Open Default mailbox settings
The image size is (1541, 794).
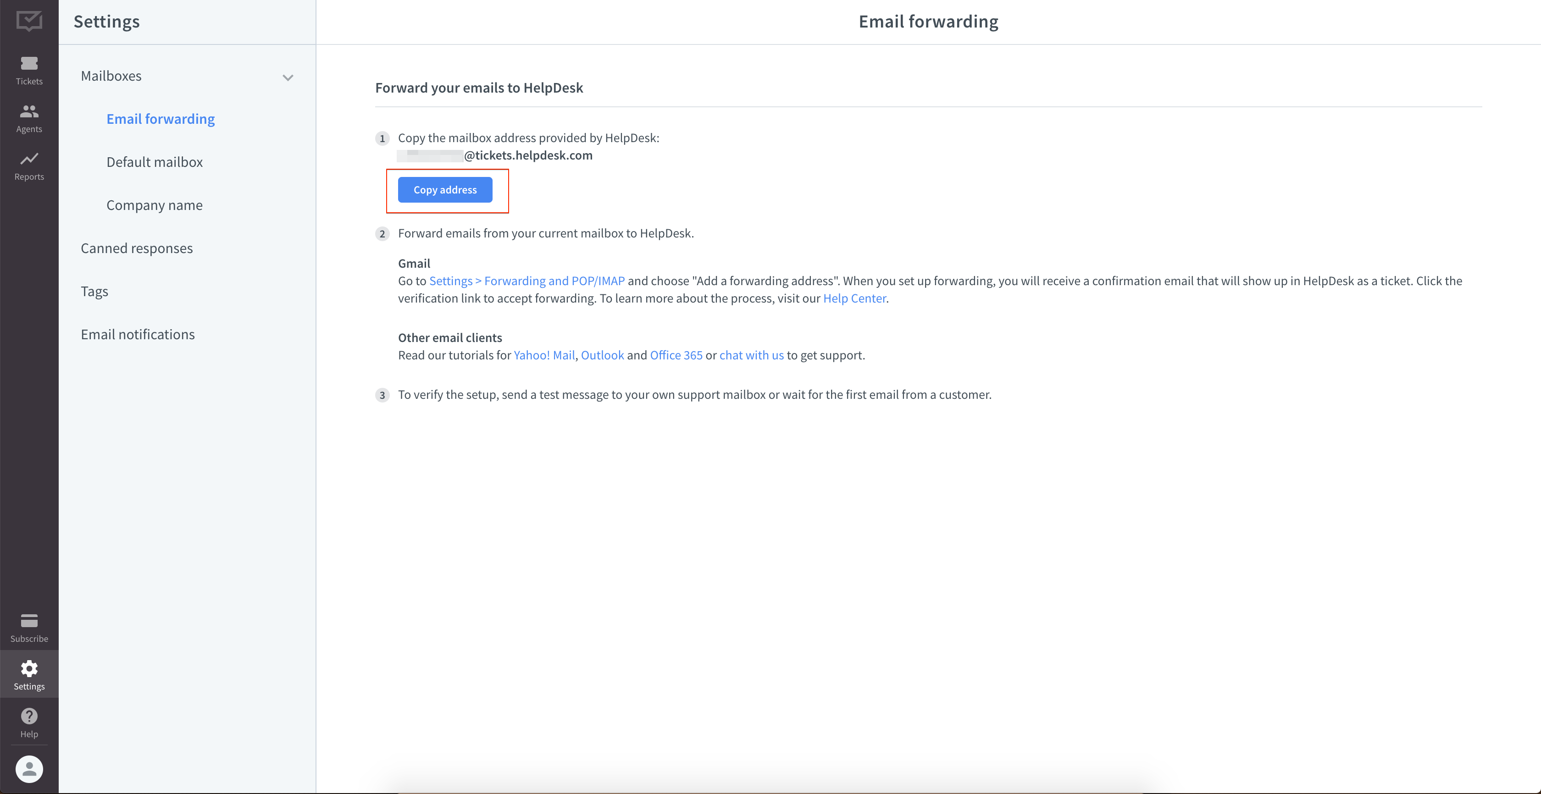[155, 162]
